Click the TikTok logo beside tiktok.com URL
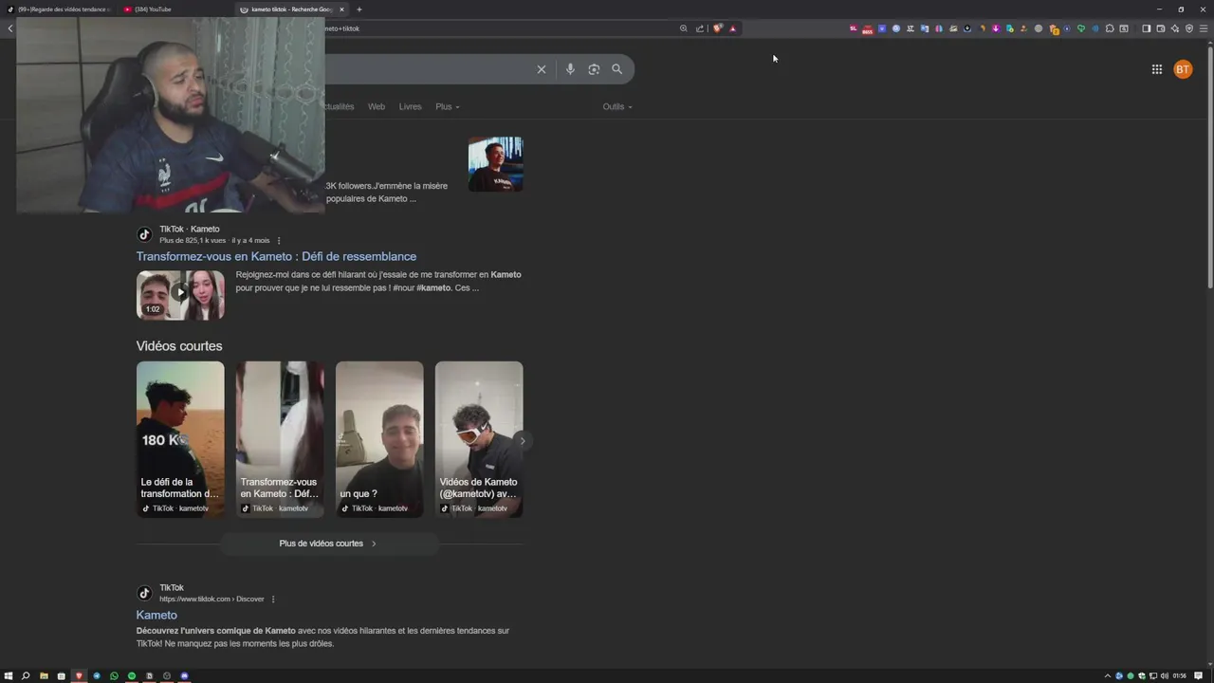Viewport: 1214px width, 683px height. tap(144, 593)
